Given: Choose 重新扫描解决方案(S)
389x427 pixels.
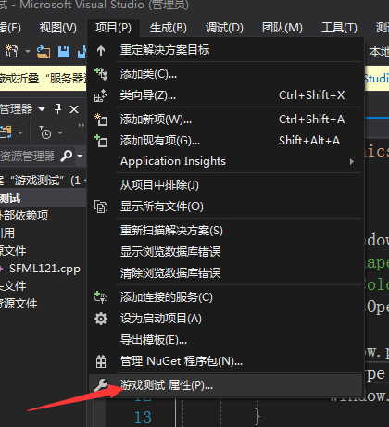Looking at the screenshot, I should tap(225, 231).
